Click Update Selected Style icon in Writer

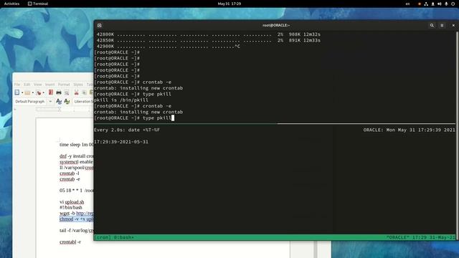(x=59, y=102)
